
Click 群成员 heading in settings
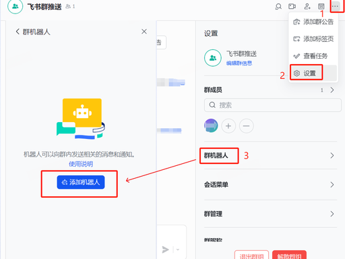click(213, 90)
